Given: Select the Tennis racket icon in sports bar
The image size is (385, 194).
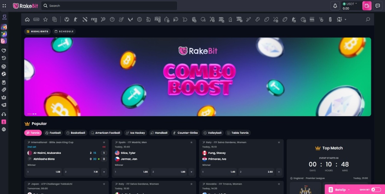Looking at the screenshot, I should [x=103, y=19].
